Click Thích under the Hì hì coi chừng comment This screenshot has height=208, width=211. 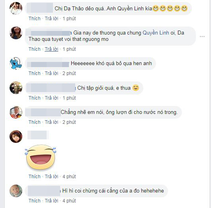pyautogui.click(x=35, y=201)
